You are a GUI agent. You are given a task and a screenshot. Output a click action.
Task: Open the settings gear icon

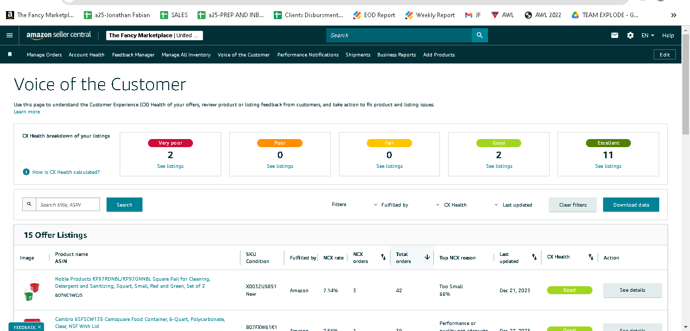click(x=630, y=35)
